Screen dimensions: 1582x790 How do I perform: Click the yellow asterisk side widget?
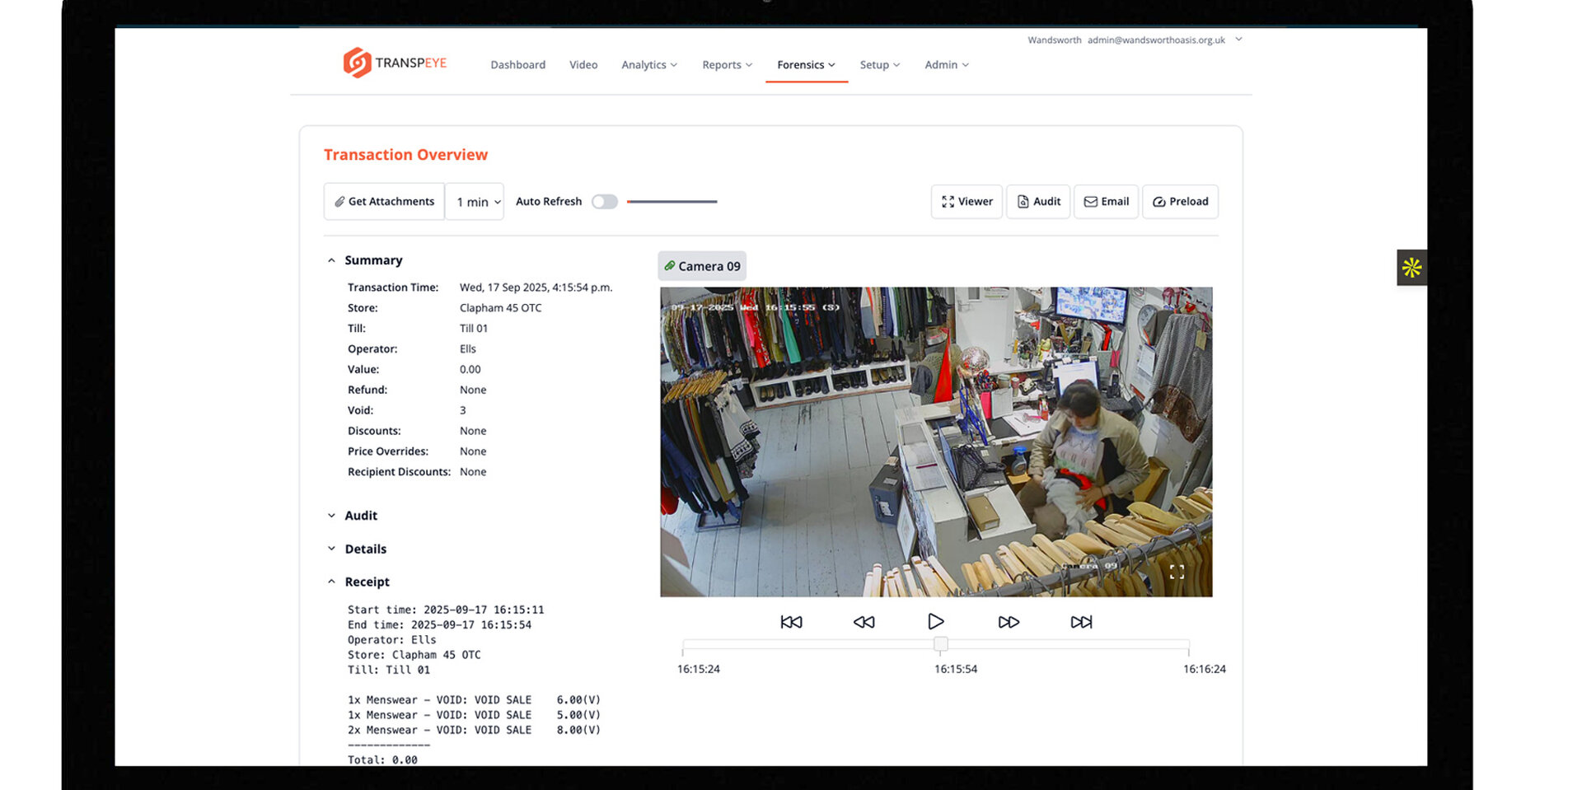(1411, 268)
